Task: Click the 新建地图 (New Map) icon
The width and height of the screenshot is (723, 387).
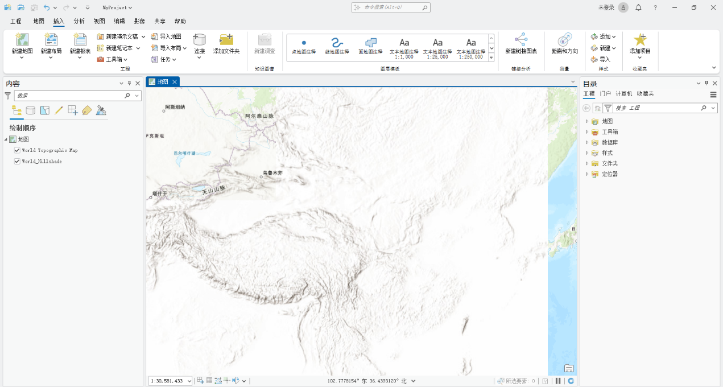Action: [x=22, y=40]
